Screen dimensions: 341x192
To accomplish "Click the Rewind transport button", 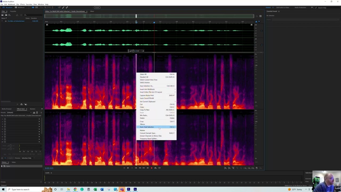I will 140,168.
